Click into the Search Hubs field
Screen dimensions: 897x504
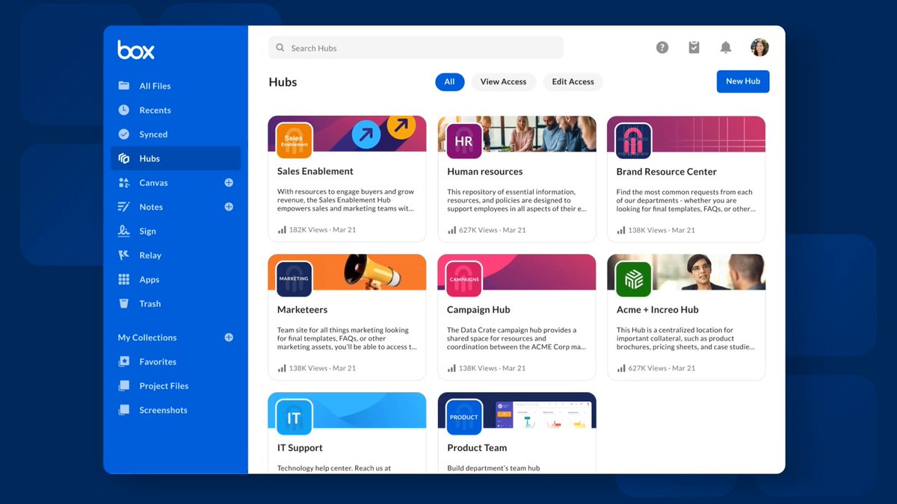(x=416, y=48)
